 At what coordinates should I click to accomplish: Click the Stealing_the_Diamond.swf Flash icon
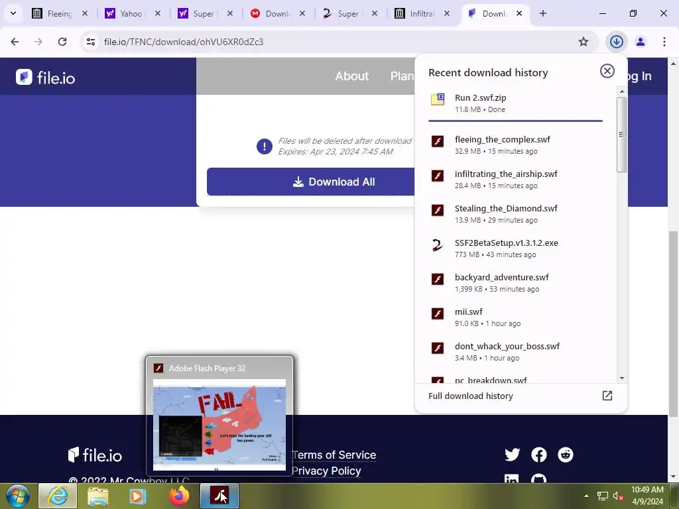[438, 210]
